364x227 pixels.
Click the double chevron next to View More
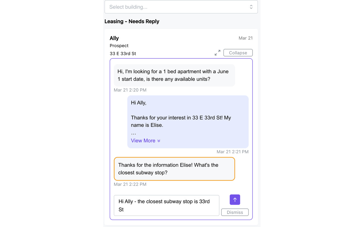[159, 141]
